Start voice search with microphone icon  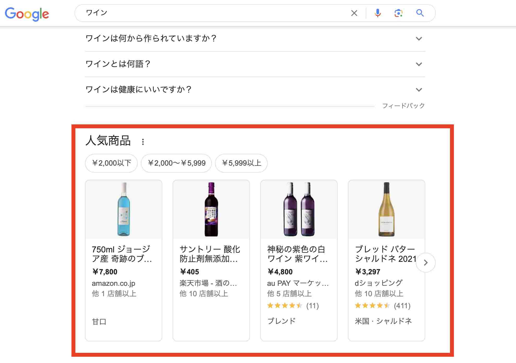click(x=377, y=13)
